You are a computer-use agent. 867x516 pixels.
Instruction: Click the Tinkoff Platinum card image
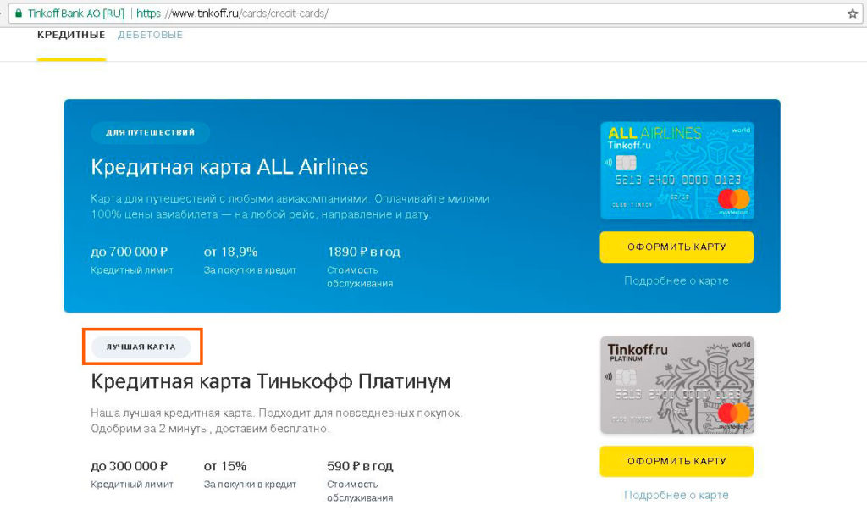click(x=676, y=385)
